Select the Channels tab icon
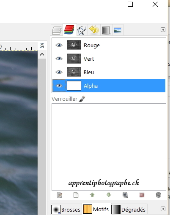 coord(69,30)
